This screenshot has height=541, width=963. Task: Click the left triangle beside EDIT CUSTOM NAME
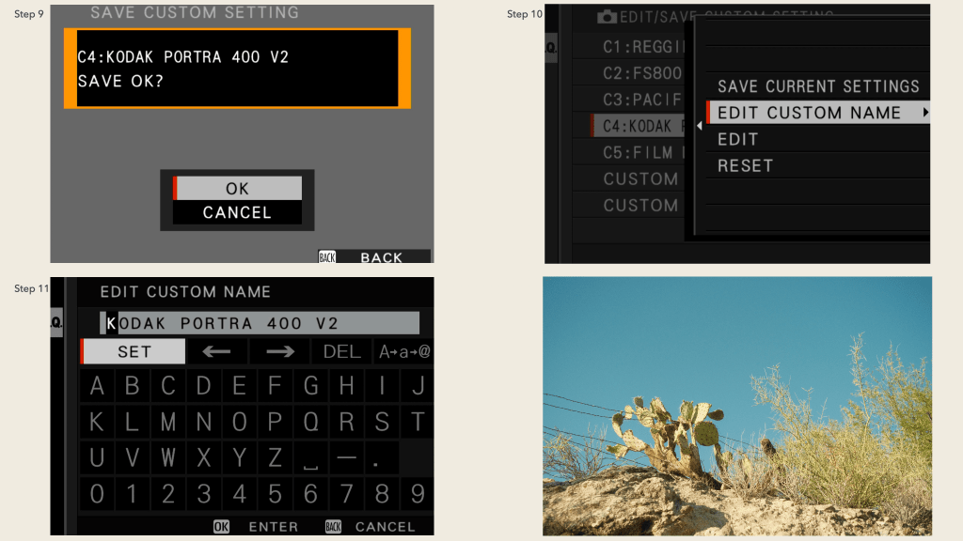(699, 126)
